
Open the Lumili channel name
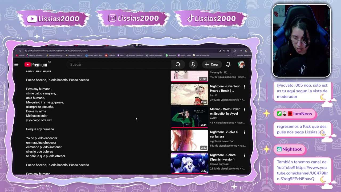(x=213, y=95)
